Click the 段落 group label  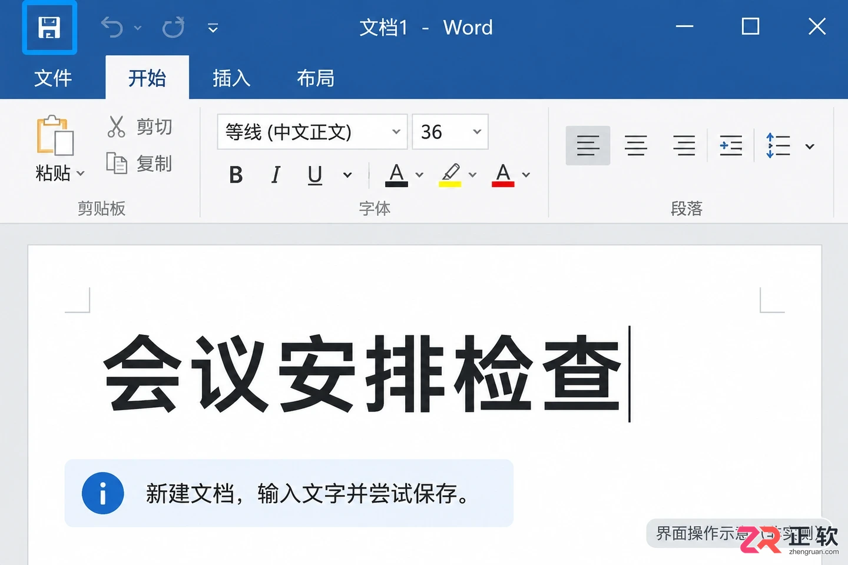click(x=687, y=208)
